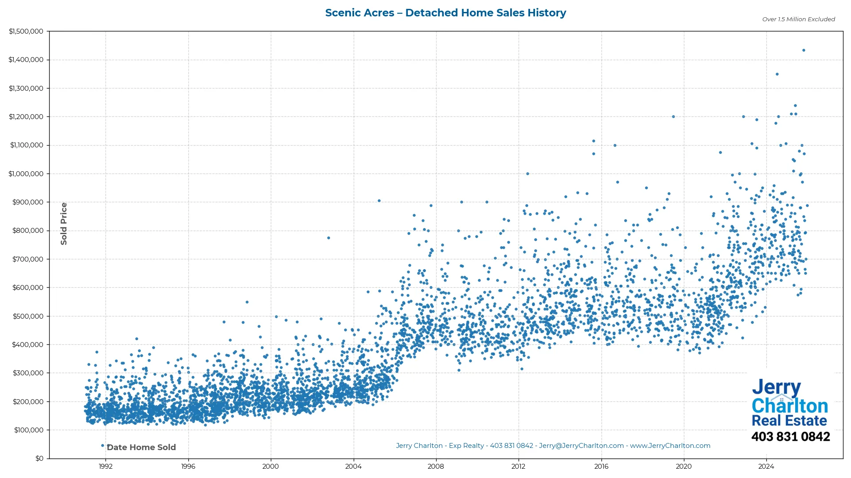The image size is (851, 478).
Task: Click the 2008 label on the x-axis
Action: click(436, 466)
